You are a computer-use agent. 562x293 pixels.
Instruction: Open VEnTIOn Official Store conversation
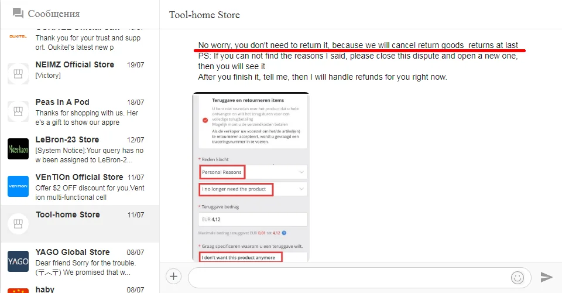pos(80,186)
